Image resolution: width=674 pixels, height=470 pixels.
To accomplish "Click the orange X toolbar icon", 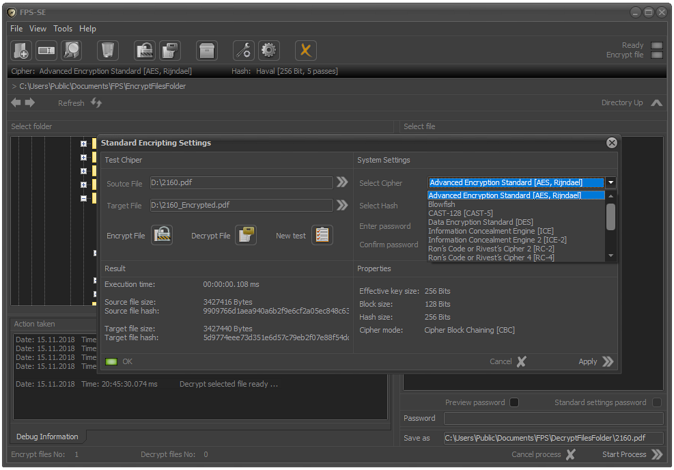I will coord(306,51).
